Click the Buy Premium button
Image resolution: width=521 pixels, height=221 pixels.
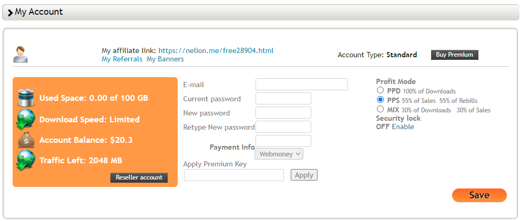click(455, 55)
